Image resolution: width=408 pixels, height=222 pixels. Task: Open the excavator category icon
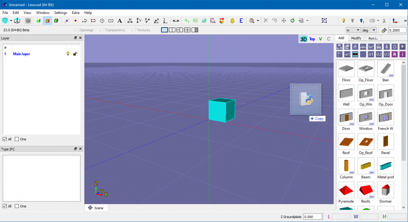[347, 54]
